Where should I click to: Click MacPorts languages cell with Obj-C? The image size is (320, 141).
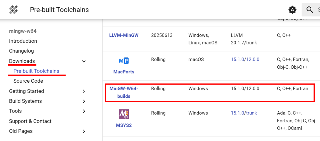coord(293,63)
